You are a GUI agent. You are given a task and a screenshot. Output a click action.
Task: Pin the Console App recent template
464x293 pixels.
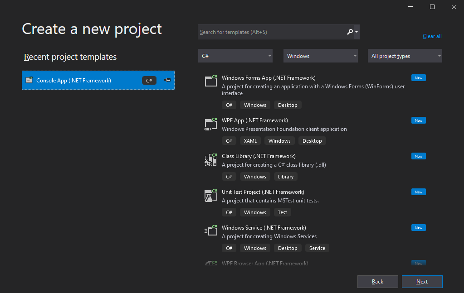pyautogui.click(x=167, y=80)
